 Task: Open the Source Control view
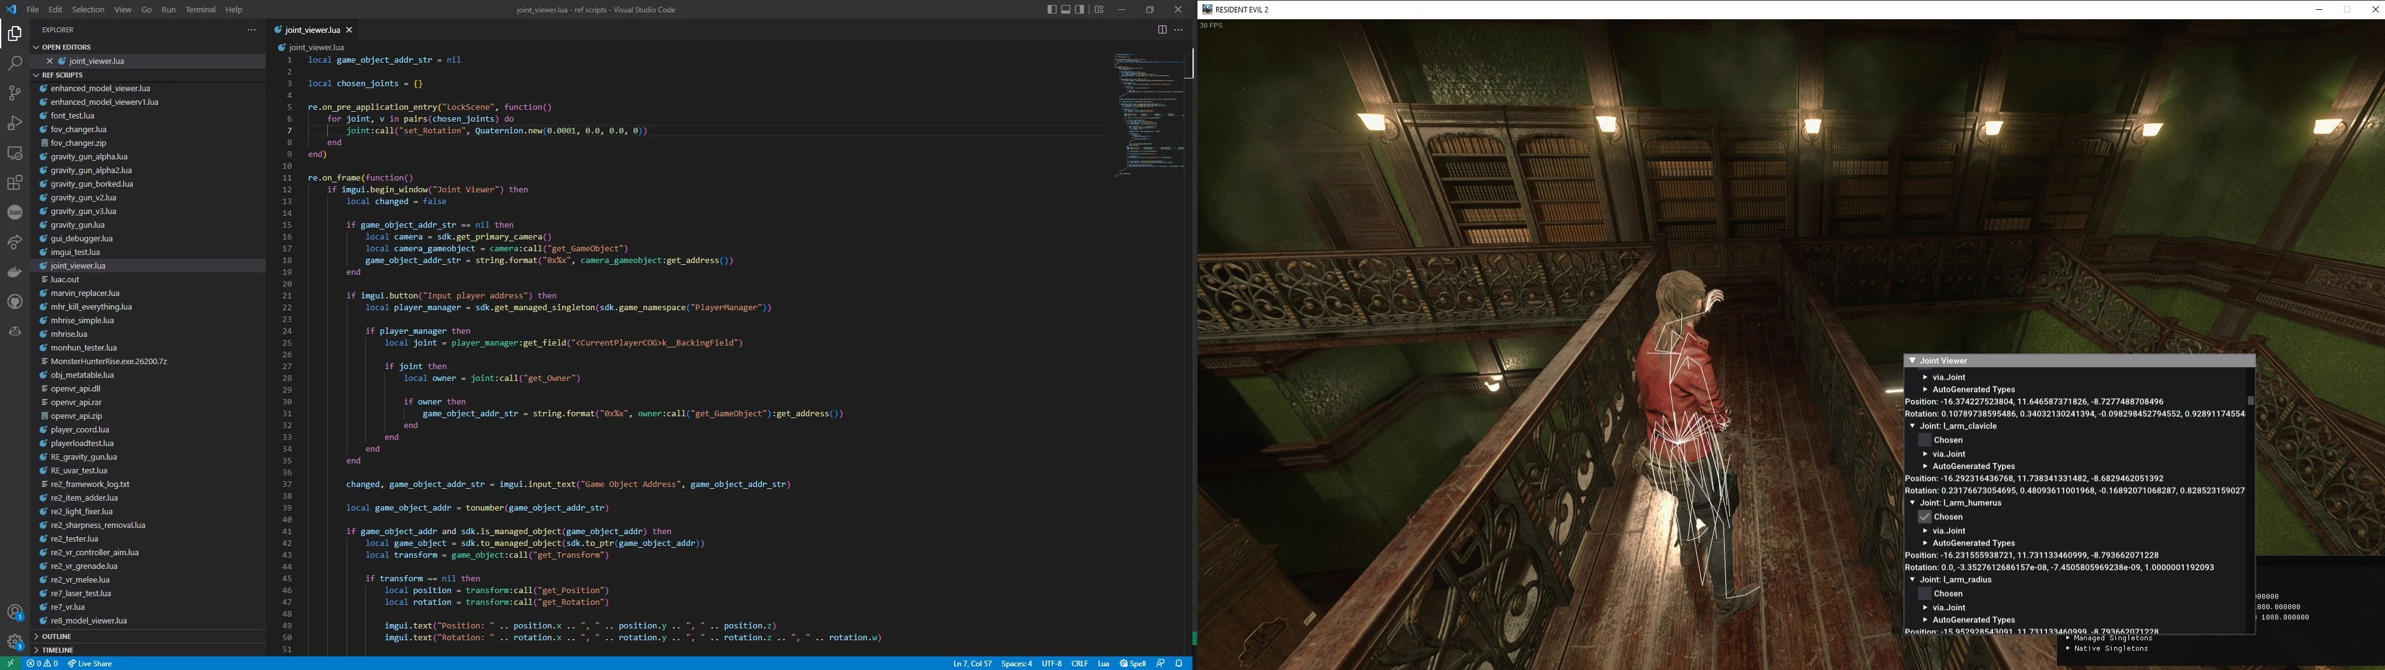[x=15, y=94]
